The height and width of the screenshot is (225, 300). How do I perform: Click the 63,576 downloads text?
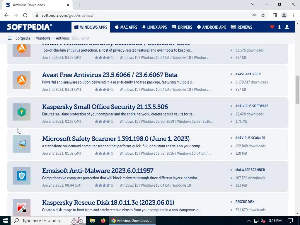click(249, 50)
